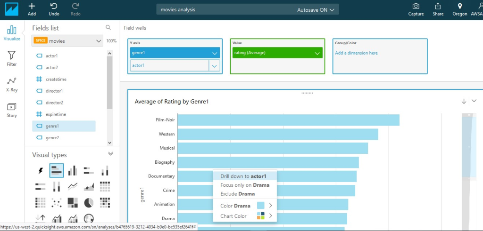This screenshot has height=231, width=483.
Task: Select the table visual type
Action: (41, 202)
